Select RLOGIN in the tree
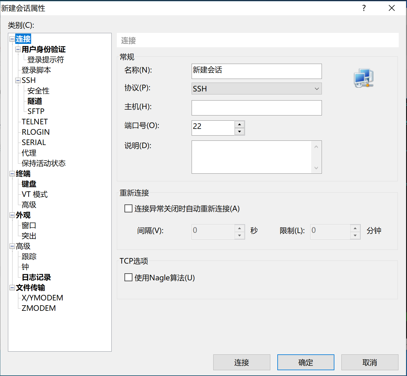Viewport: 407px width, 376px height. pos(36,132)
